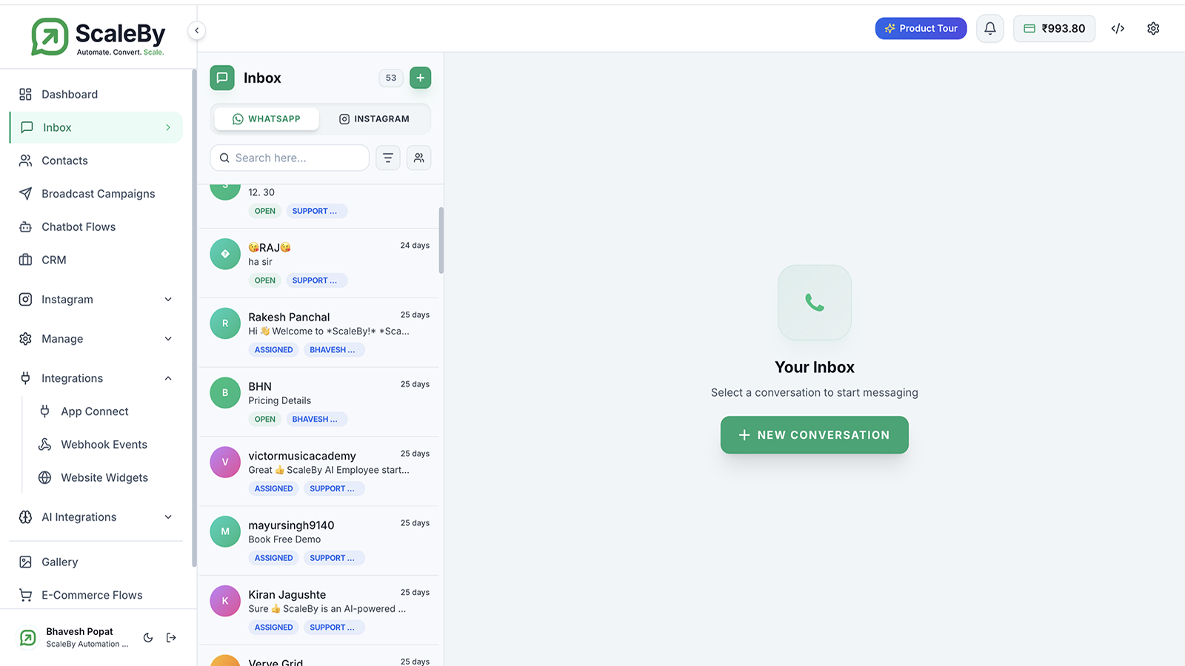
Task: Switch to the Instagram inbox tab
Action: click(374, 119)
